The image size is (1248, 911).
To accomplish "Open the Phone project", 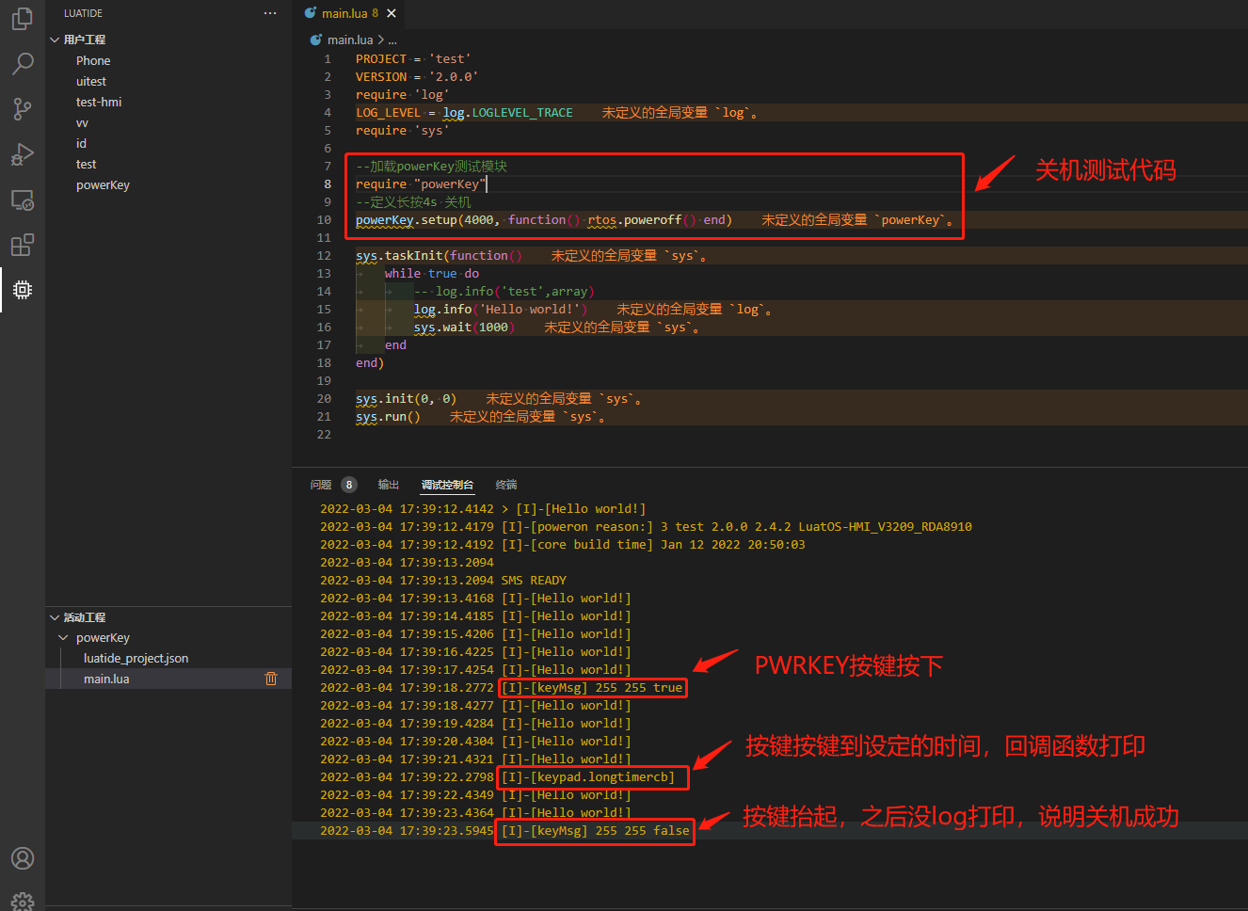I will tap(93, 60).
